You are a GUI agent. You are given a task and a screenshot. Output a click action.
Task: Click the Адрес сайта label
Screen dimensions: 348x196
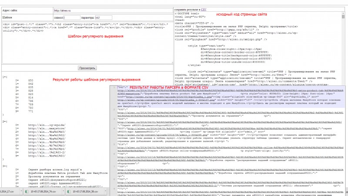[x=10, y=10]
